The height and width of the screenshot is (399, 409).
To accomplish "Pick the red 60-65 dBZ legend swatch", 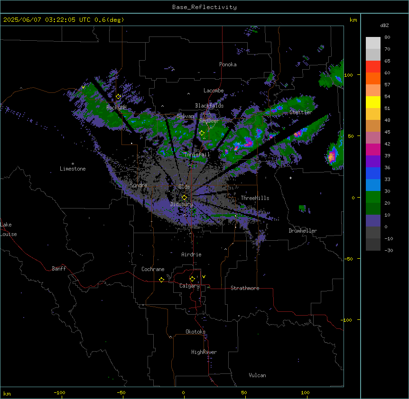I will click(373, 67).
